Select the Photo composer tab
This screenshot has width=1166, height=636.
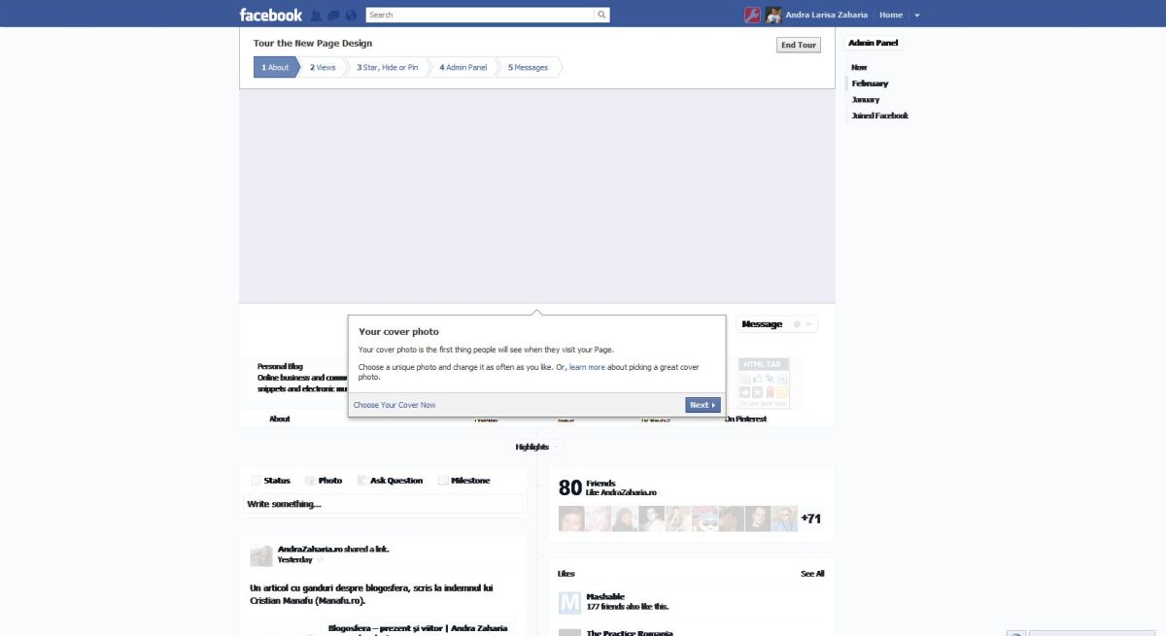click(324, 481)
